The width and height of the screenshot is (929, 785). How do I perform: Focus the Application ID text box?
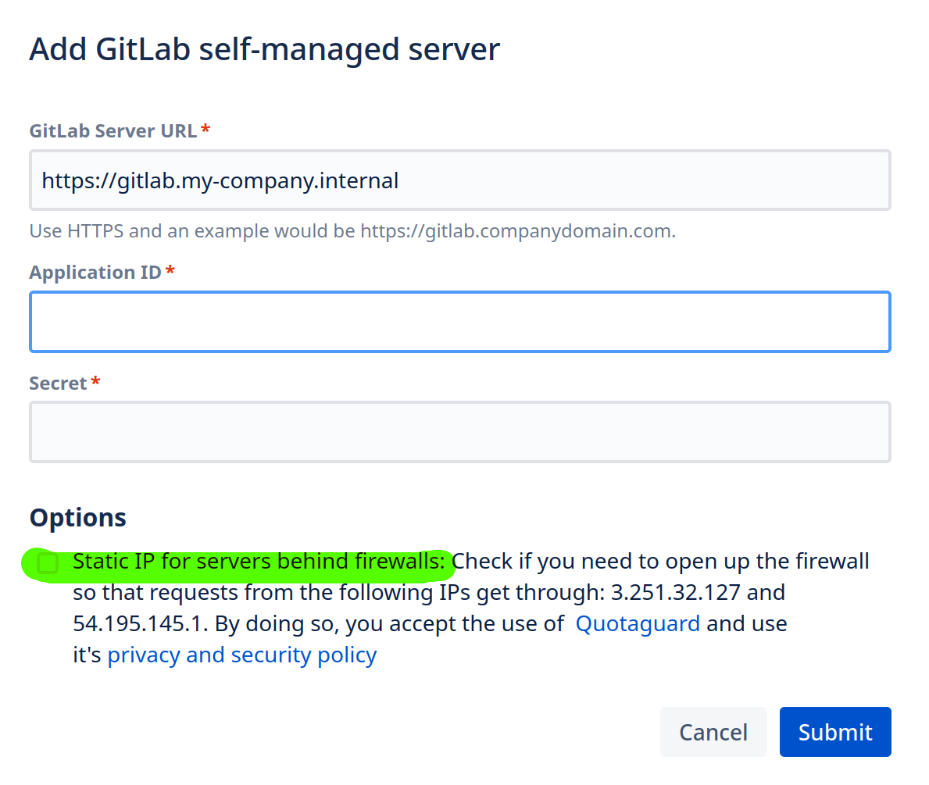coord(459,322)
